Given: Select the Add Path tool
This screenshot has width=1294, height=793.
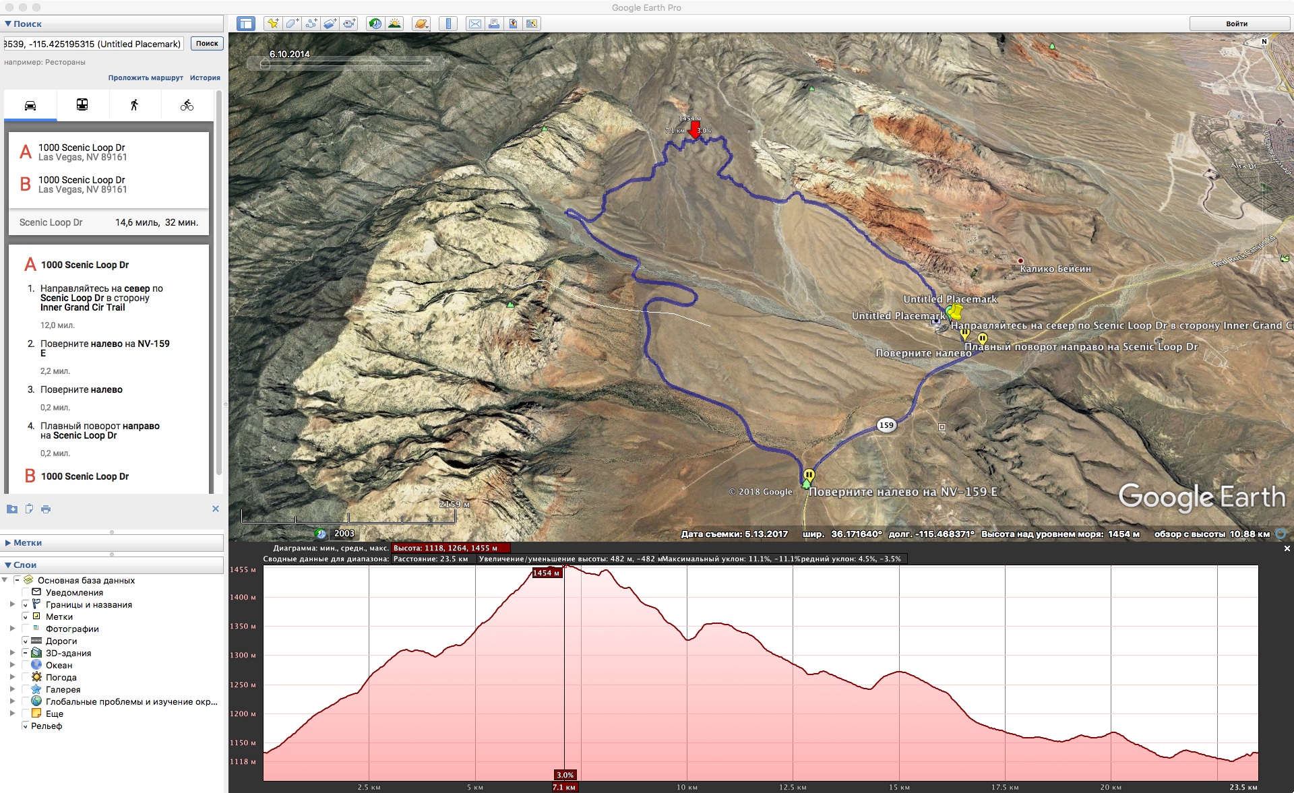Looking at the screenshot, I should pyautogui.click(x=311, y=24).
